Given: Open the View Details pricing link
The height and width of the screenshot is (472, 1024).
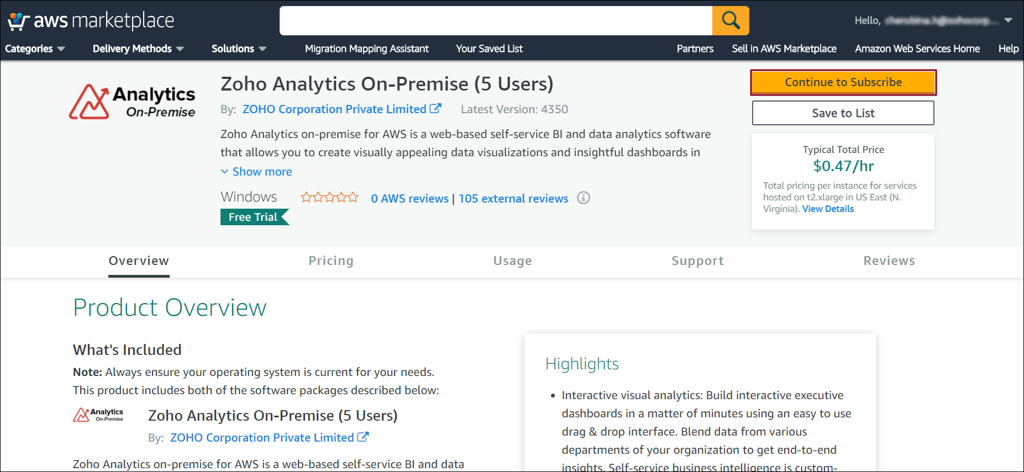Looking at the screenshot, I should click(828, 209).
